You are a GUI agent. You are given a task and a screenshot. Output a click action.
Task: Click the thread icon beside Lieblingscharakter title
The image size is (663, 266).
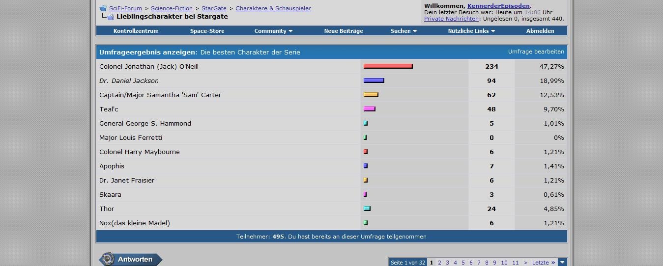pos(110,17)
